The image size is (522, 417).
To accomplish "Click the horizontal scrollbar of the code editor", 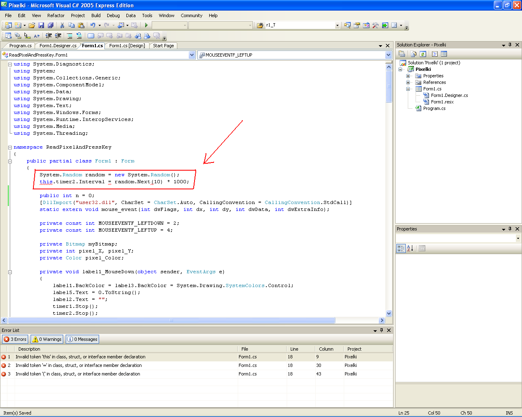I will click(171, 320).
